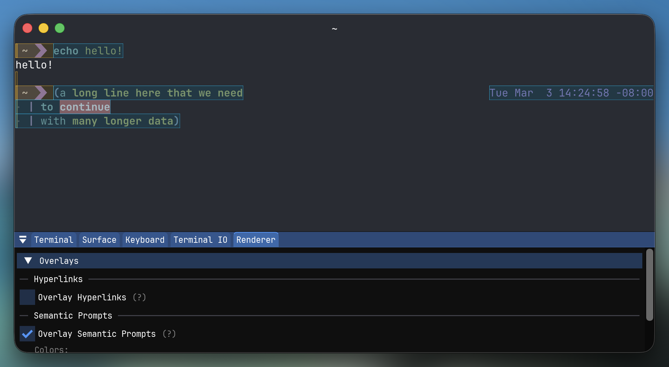The width and height of the screenshot is (669, 367).
Task: Switch to the Terminal IO tab
Action: 200,240
